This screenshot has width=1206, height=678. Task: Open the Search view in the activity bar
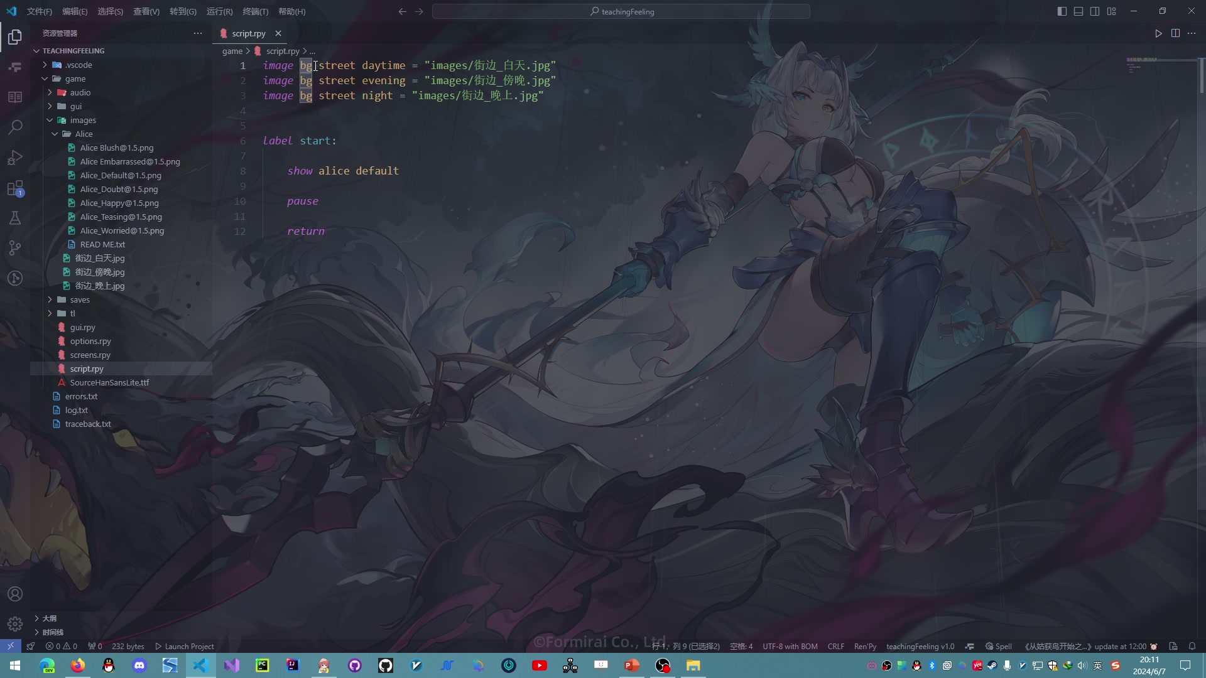click(x=15, y=127)
